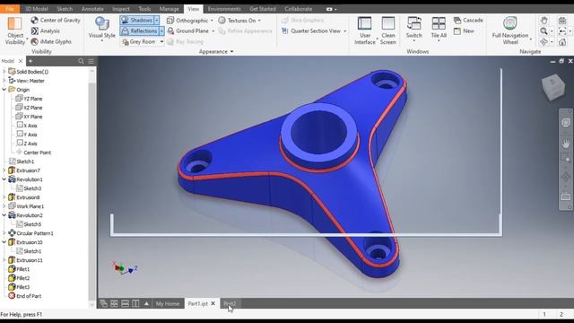Select the Zoom tool in Navigate panel
The height and width of the screenshot is (323, 574).
click(x=544, y=31)
